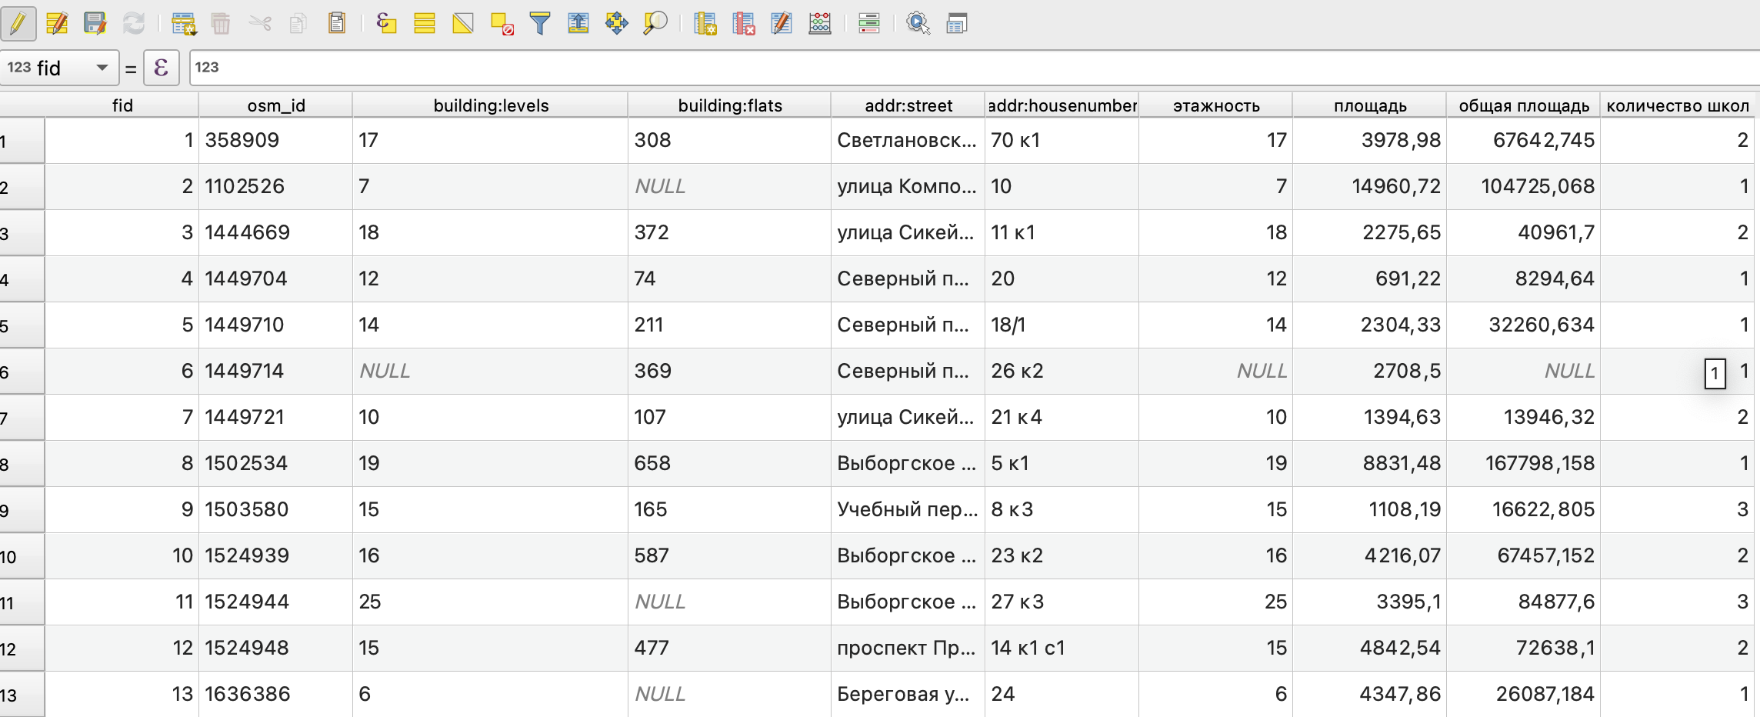Viewport: 1760px width, 717px height.
Task: Click the площадь column header
Action: pyautogui.click(x=1369, y=105)
